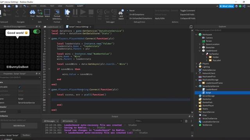Image resolution: width=250 pixels, height=140 pixels.
Task: Click Collapse All Folds action
Action: [187, 18]
